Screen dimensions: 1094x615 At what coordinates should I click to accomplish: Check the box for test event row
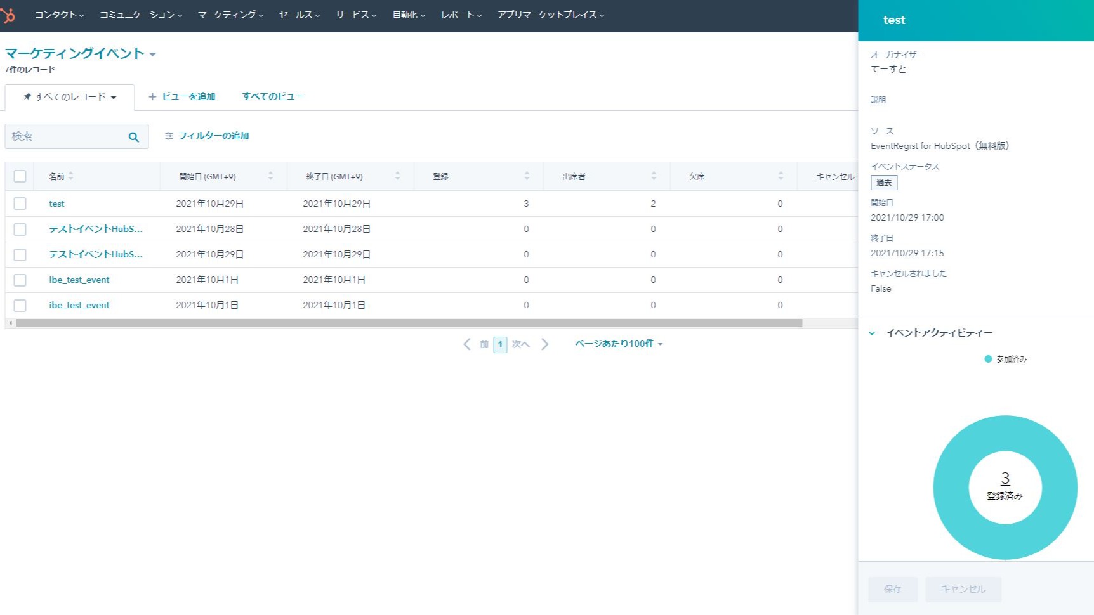pos(20,204)
